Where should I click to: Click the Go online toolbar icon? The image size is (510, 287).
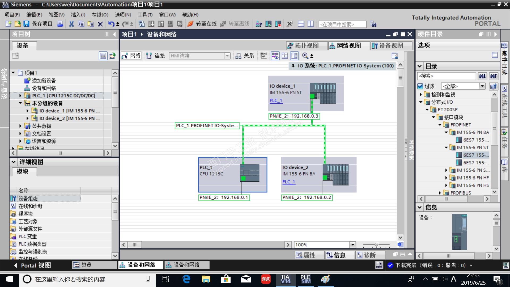190,24
